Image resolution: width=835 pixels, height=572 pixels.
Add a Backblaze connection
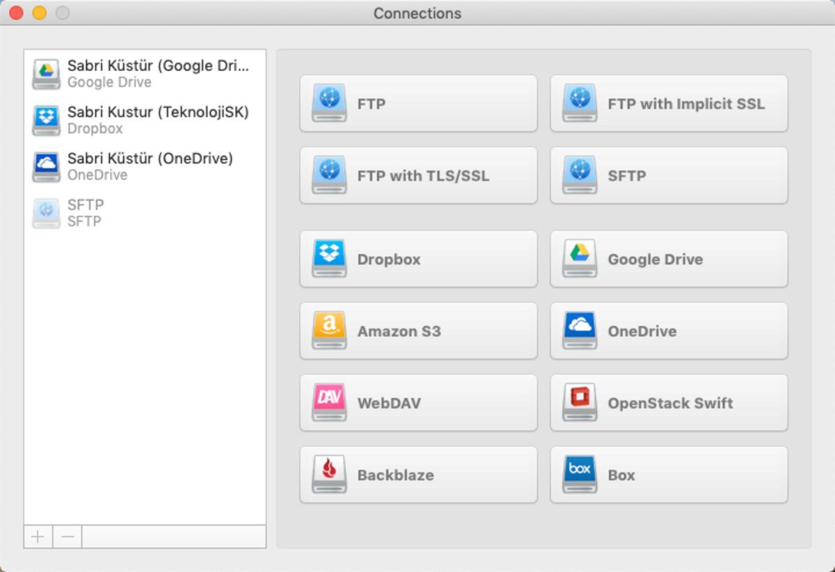click(x=418, y=475)
